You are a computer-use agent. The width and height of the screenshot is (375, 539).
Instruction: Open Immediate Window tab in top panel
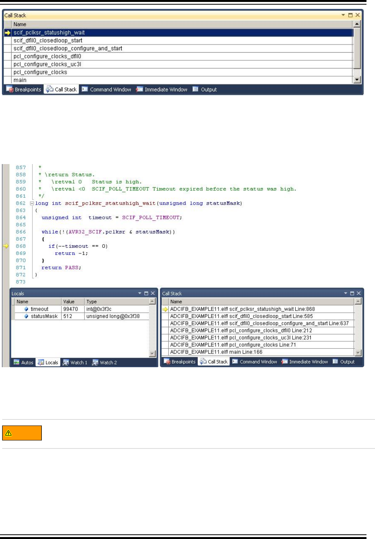tap(161, 89)
